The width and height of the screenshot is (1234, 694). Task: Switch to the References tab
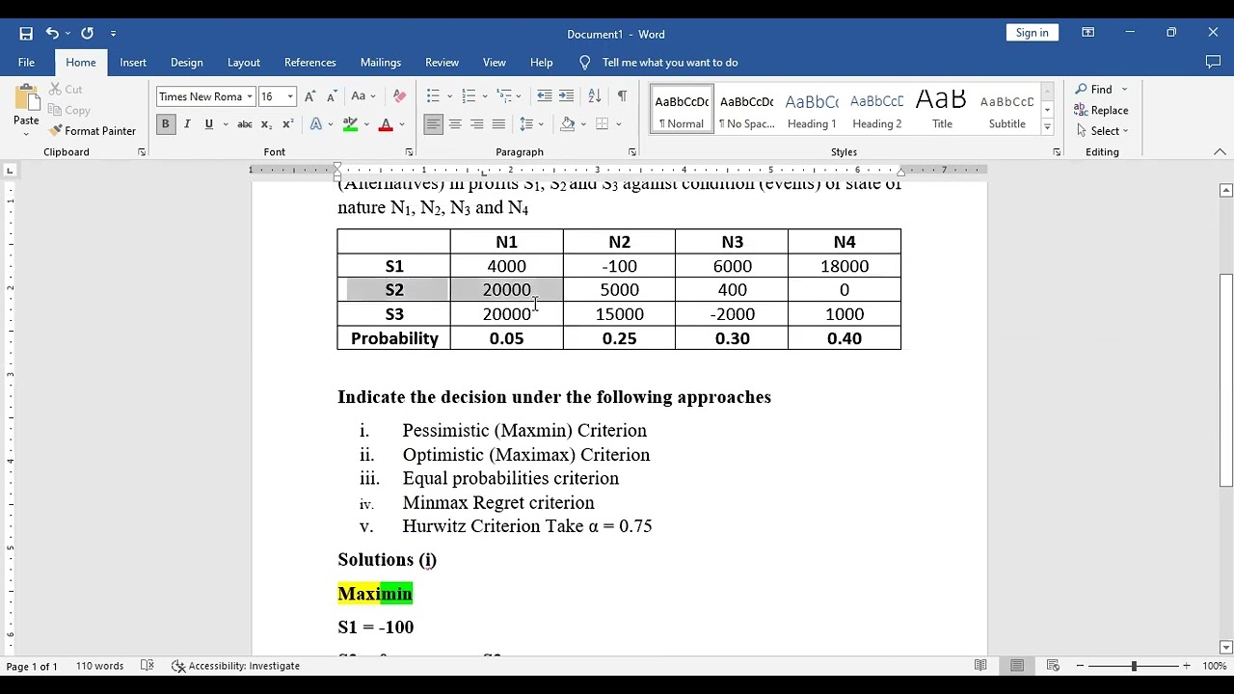pos(310,63)
